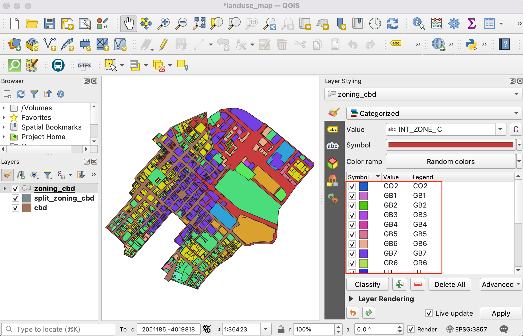
Task: Click the Identify Features tool icon
Action: click(x=418, y=24)
